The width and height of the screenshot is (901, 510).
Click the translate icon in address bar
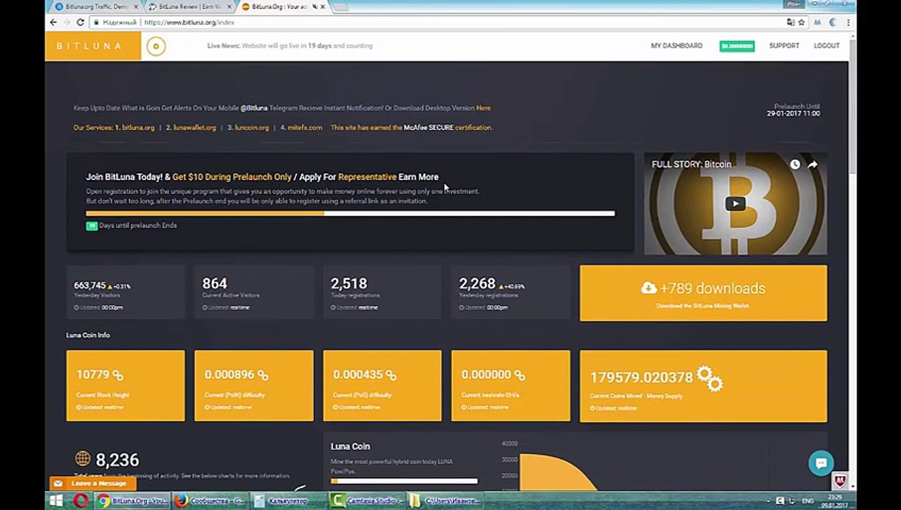[790, 22]
